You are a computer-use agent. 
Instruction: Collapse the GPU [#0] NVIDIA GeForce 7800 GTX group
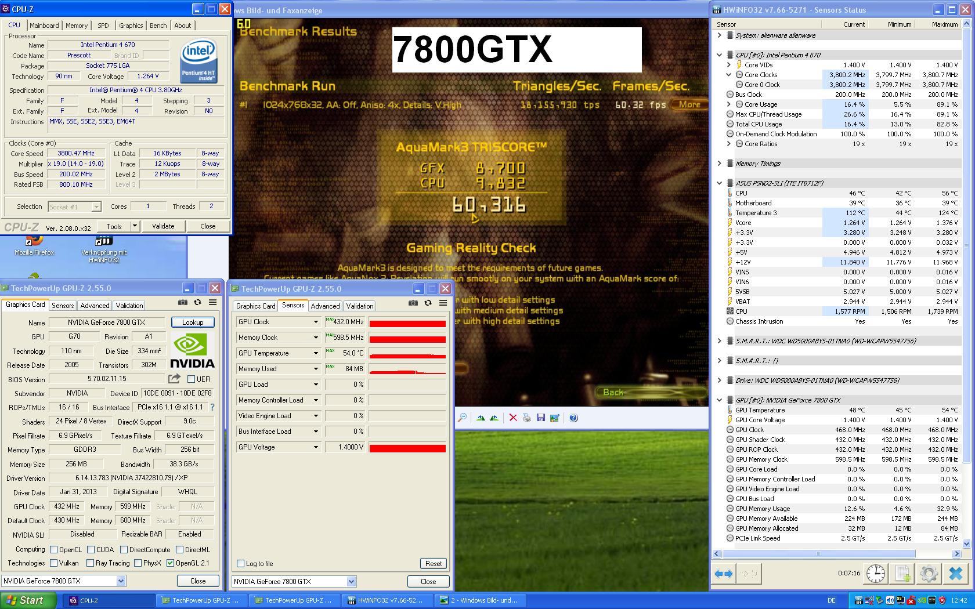pos(719,400)
